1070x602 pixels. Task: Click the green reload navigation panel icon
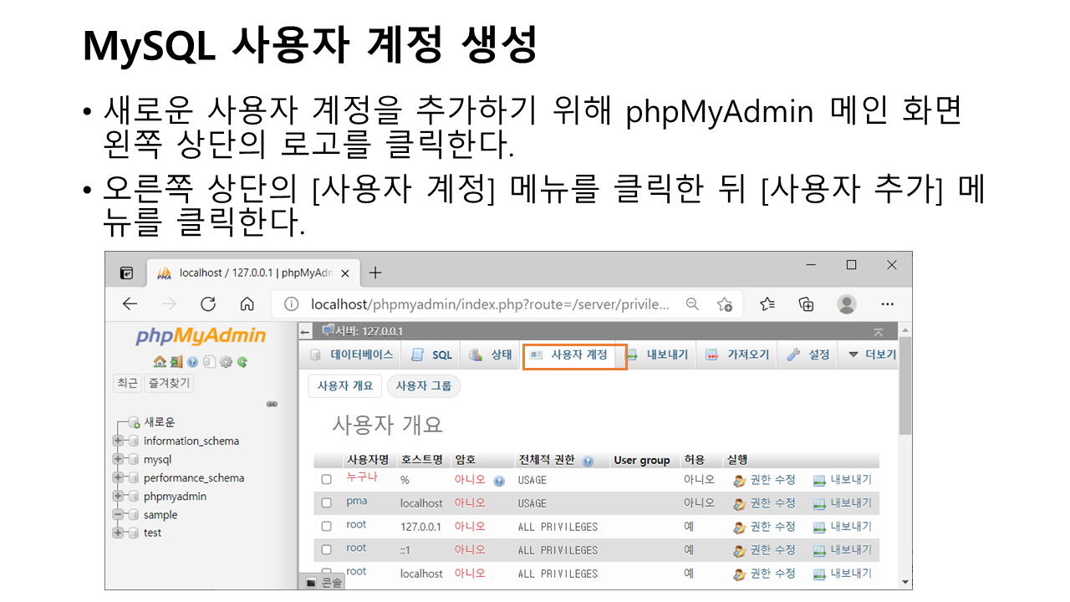point(242,362)
